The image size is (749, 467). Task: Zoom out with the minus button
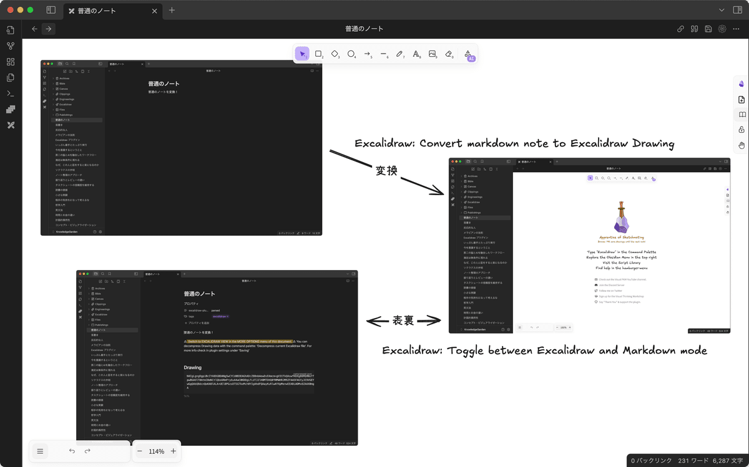point(140,451)
